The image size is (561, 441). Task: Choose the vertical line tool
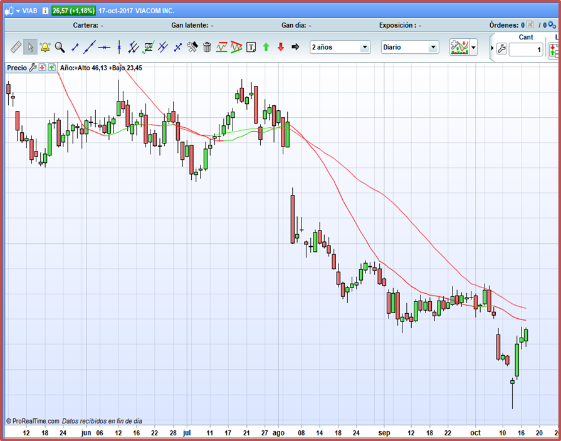pyautogui.click(x=119, y=47)
